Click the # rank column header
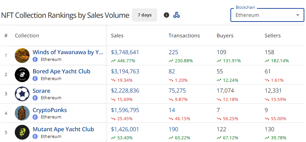 pyautogui.click(x=6, y=36)
